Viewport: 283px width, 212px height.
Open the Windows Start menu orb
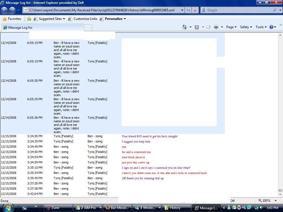pos(7,208)
